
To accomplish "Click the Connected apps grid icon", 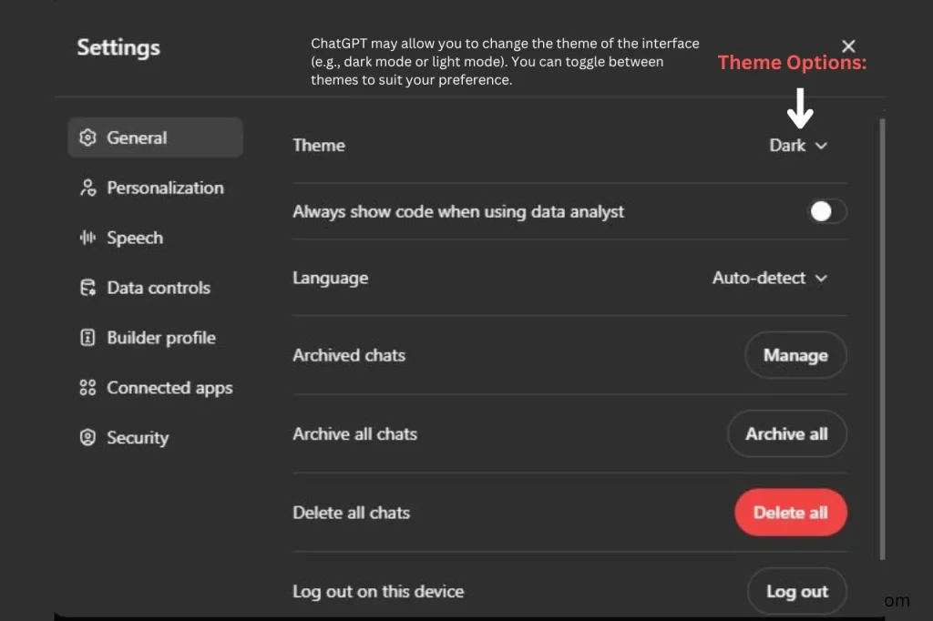I will pyautogui.click(x=87, y=388).
